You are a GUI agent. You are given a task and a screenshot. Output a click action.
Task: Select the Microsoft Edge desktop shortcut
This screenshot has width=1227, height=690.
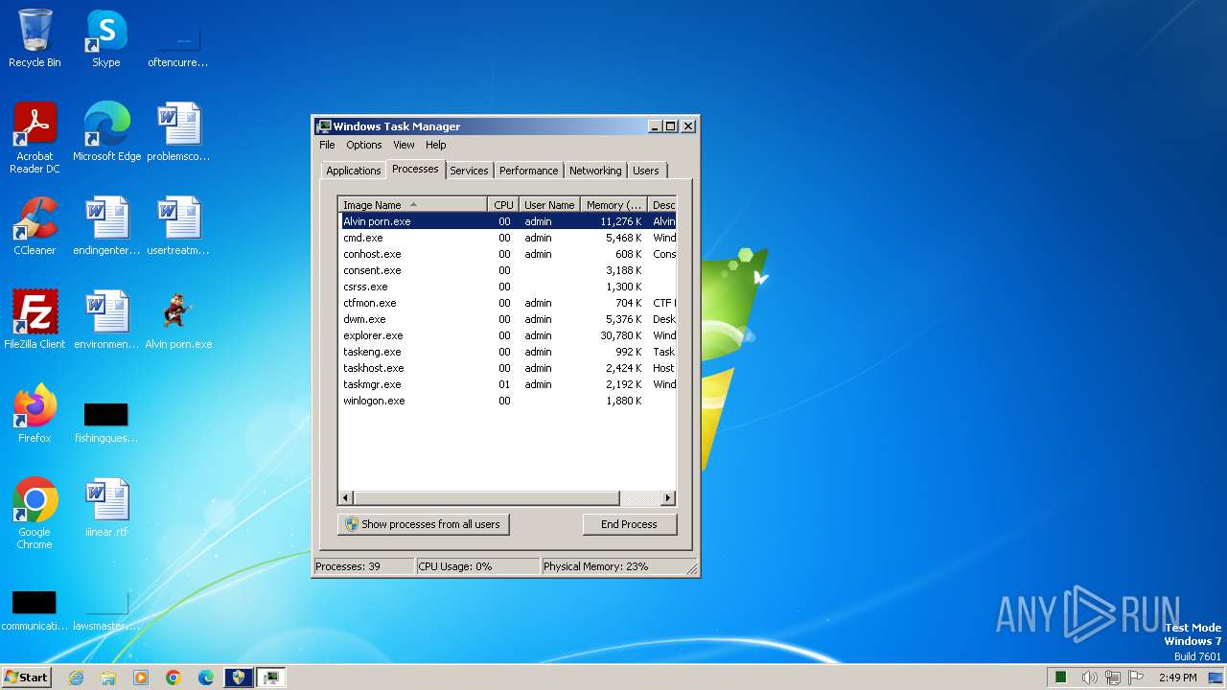106,132
